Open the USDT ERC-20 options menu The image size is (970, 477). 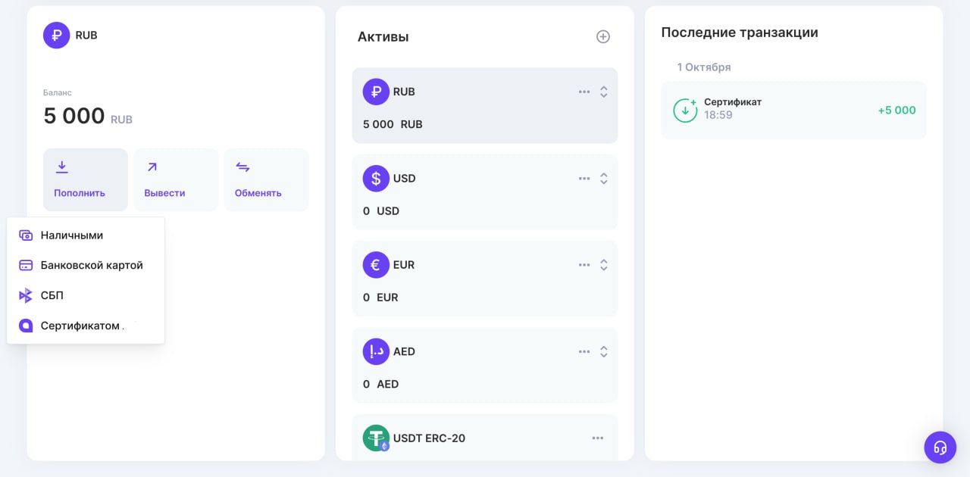tap(597, 438)
